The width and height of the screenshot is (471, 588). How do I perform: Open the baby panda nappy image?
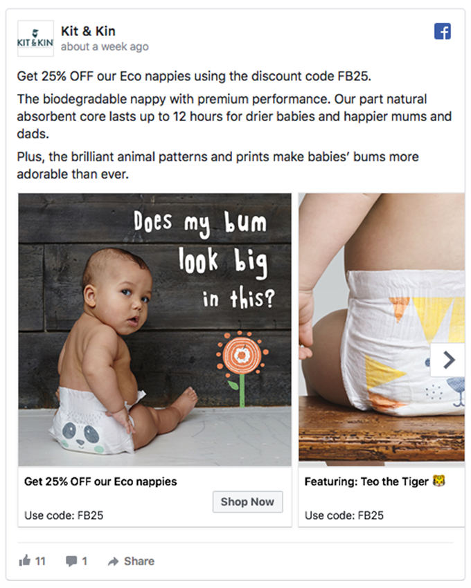tap(154, 329)
